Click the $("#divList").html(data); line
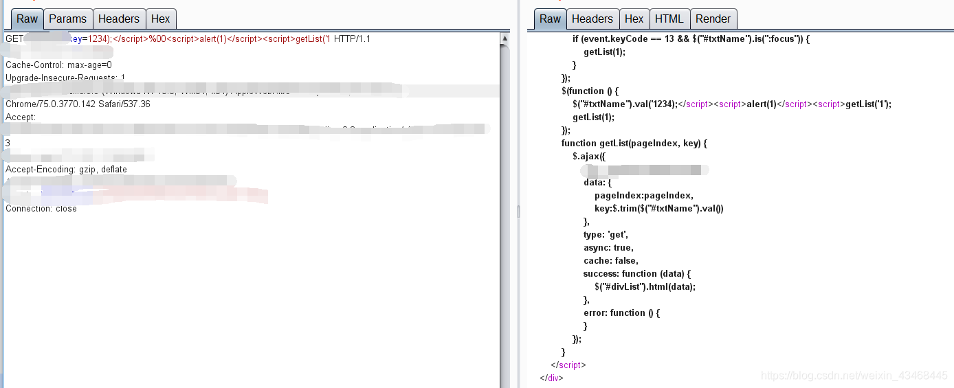 click(645, 287)
